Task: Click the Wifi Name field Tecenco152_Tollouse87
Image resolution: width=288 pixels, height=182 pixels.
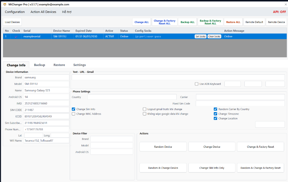Action: (x=46, y=140)
